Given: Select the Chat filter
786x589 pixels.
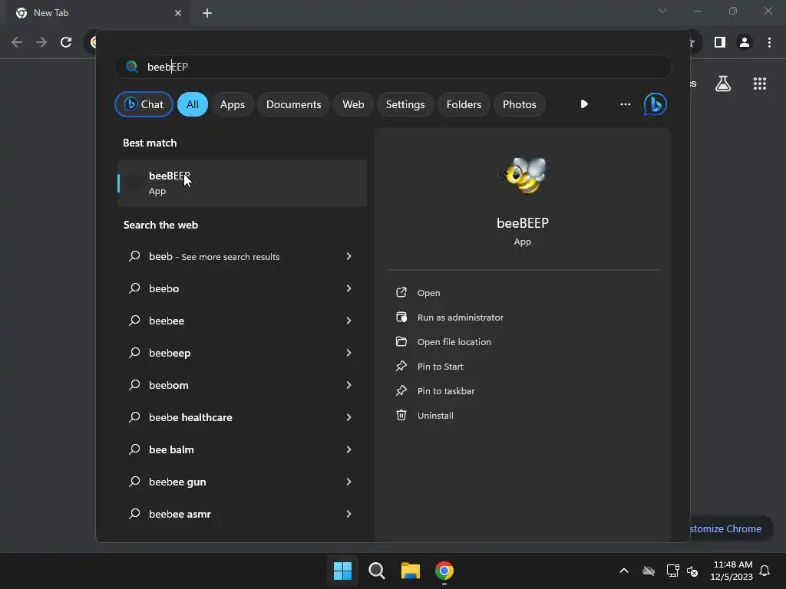Looking at the screenshot, I should click(x=144, y=104).
